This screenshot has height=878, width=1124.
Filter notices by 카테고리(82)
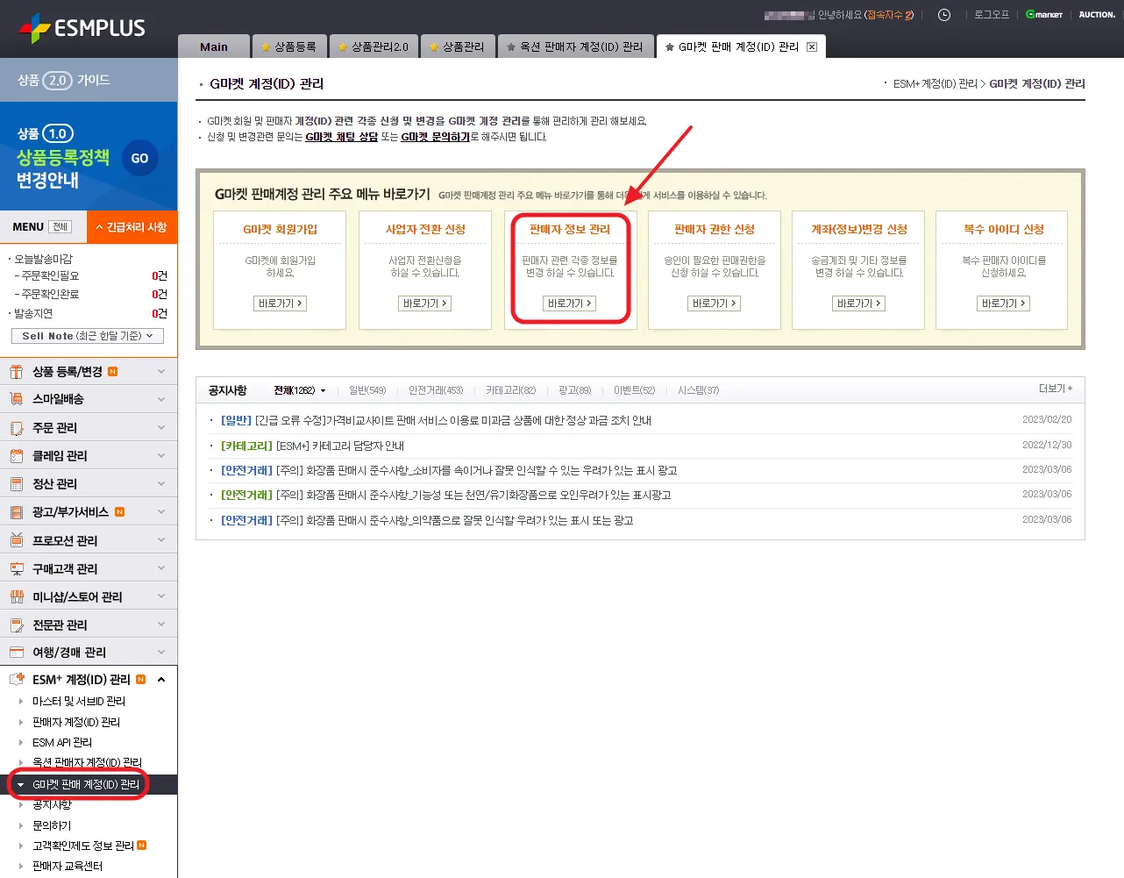(x=511, y=390)
